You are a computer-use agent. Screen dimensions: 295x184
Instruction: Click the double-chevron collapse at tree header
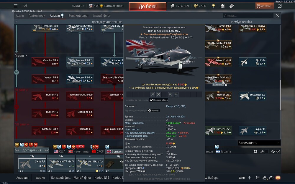click(17, 22)
